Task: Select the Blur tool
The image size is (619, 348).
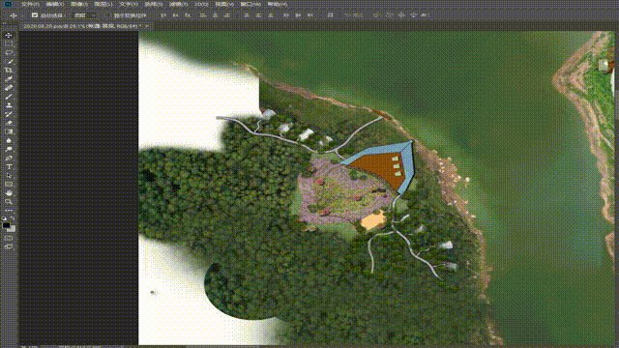Action: 9,140
